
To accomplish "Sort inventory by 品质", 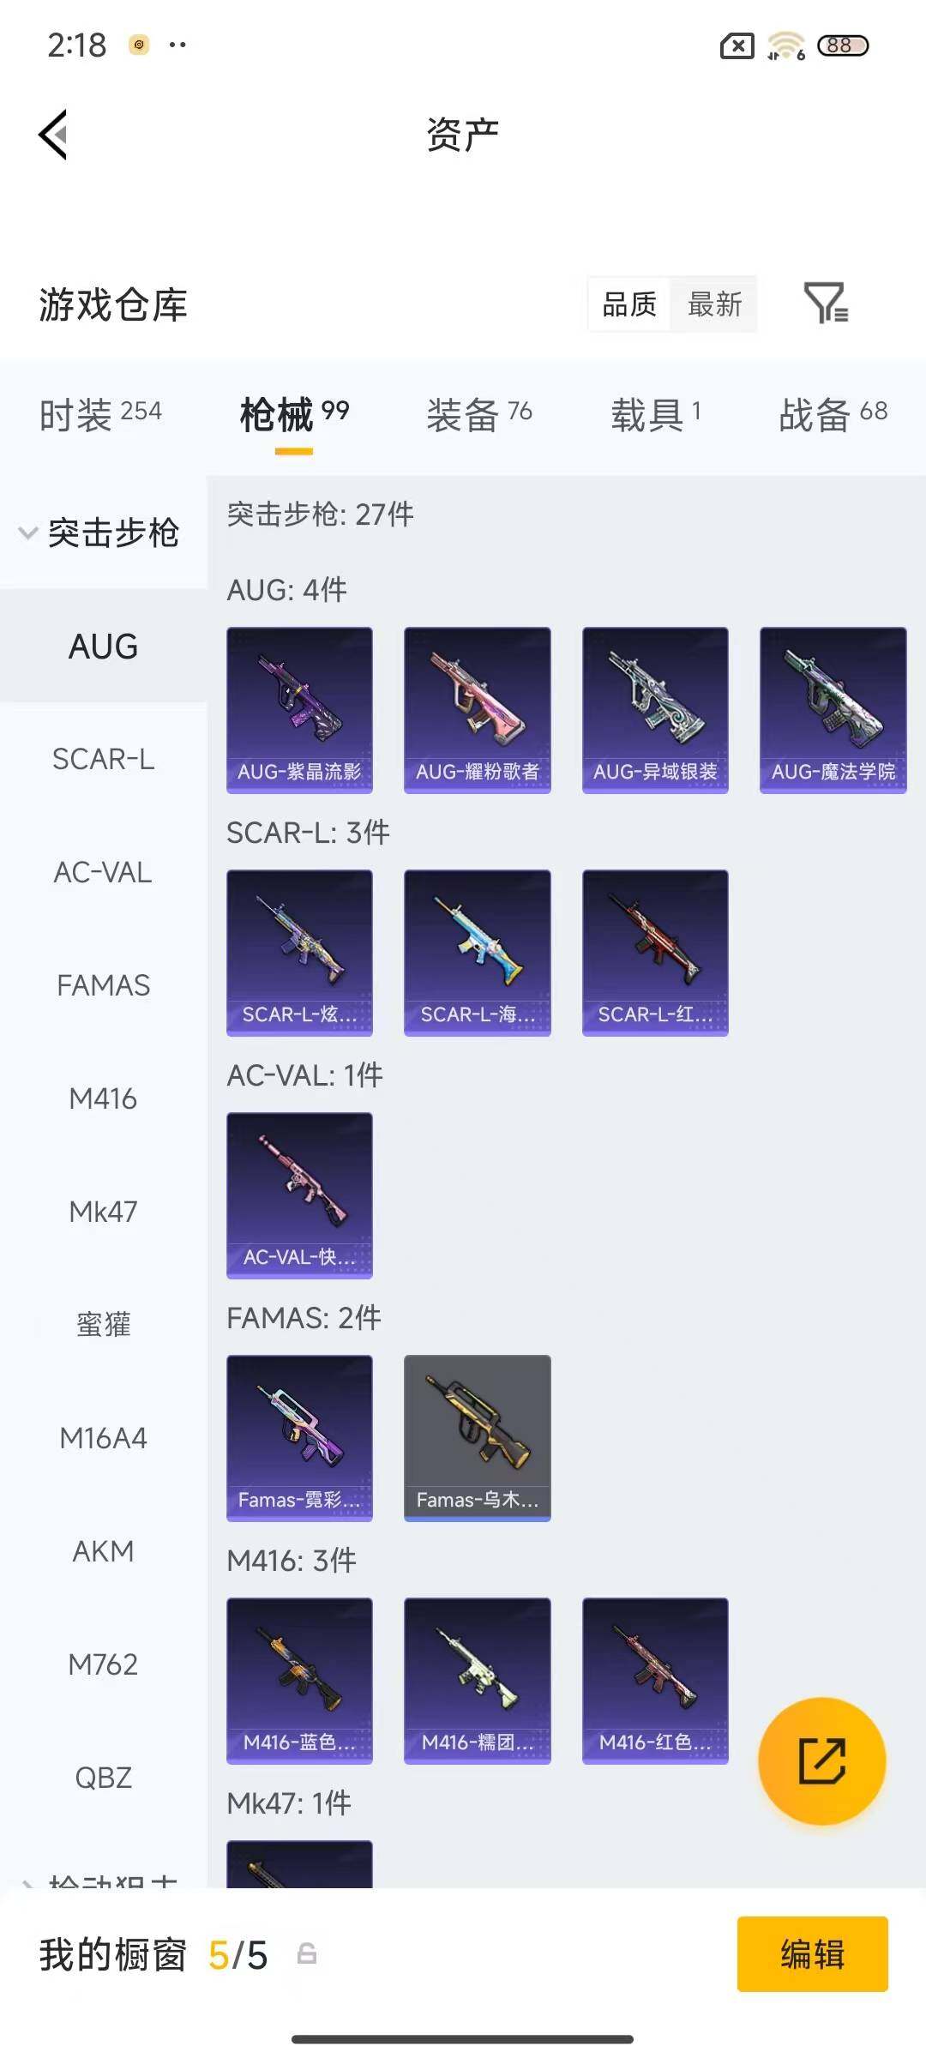I will pyautogui.click(x=629, y=304).
